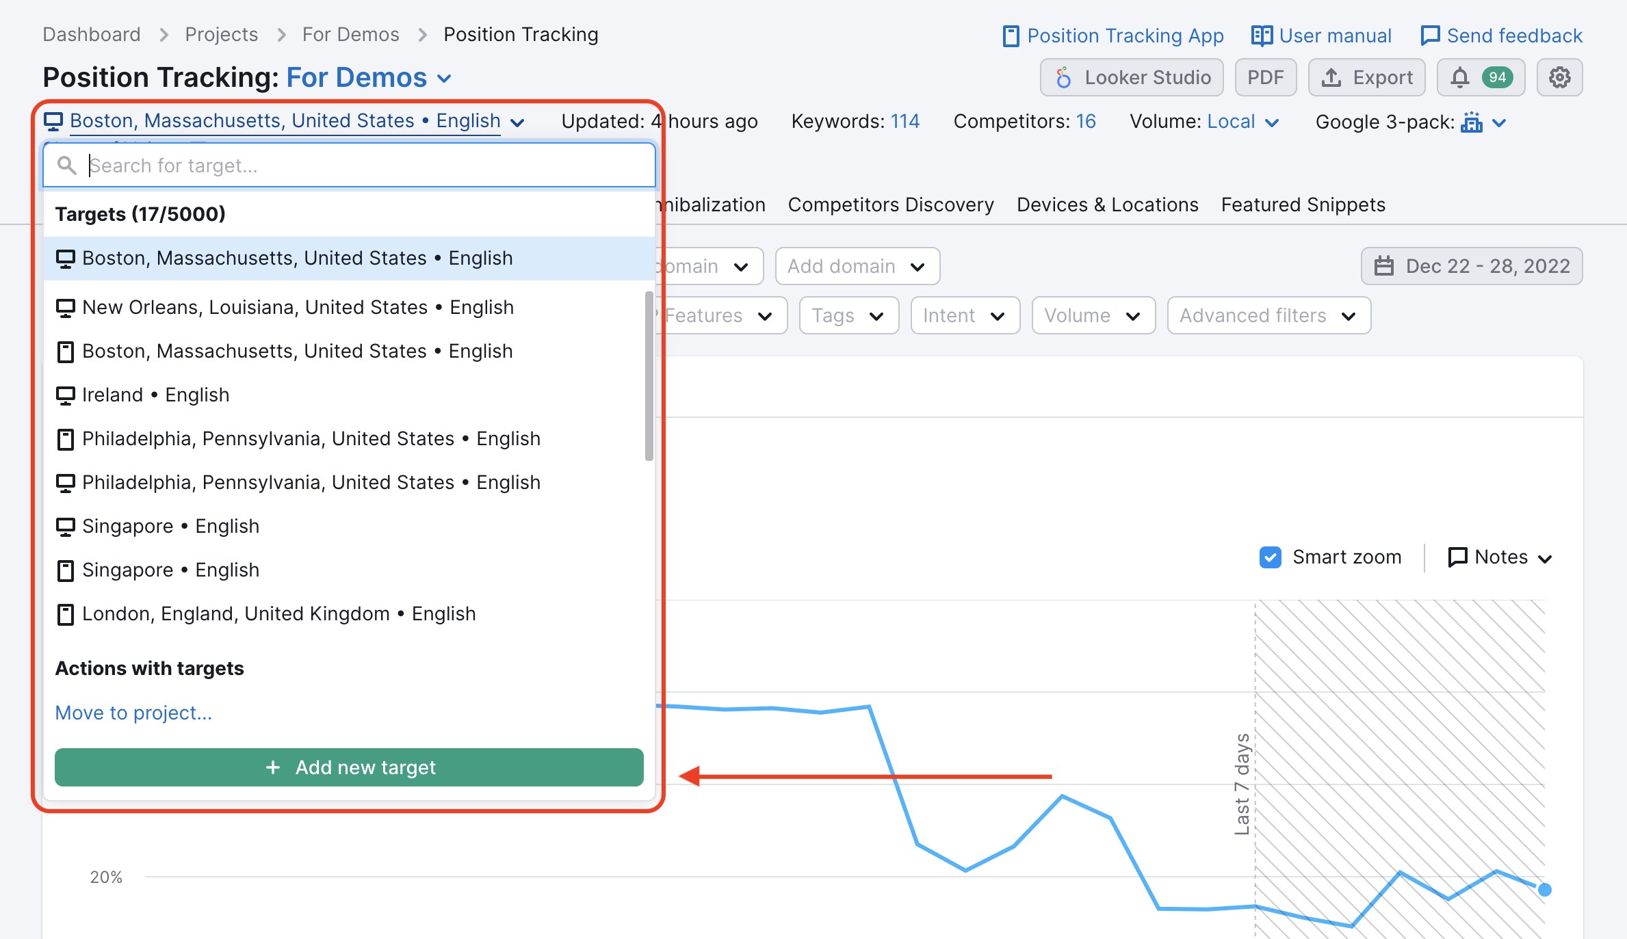1627x939 pixels.
Task: Open settings gear icon
Action: [1559, 77]
